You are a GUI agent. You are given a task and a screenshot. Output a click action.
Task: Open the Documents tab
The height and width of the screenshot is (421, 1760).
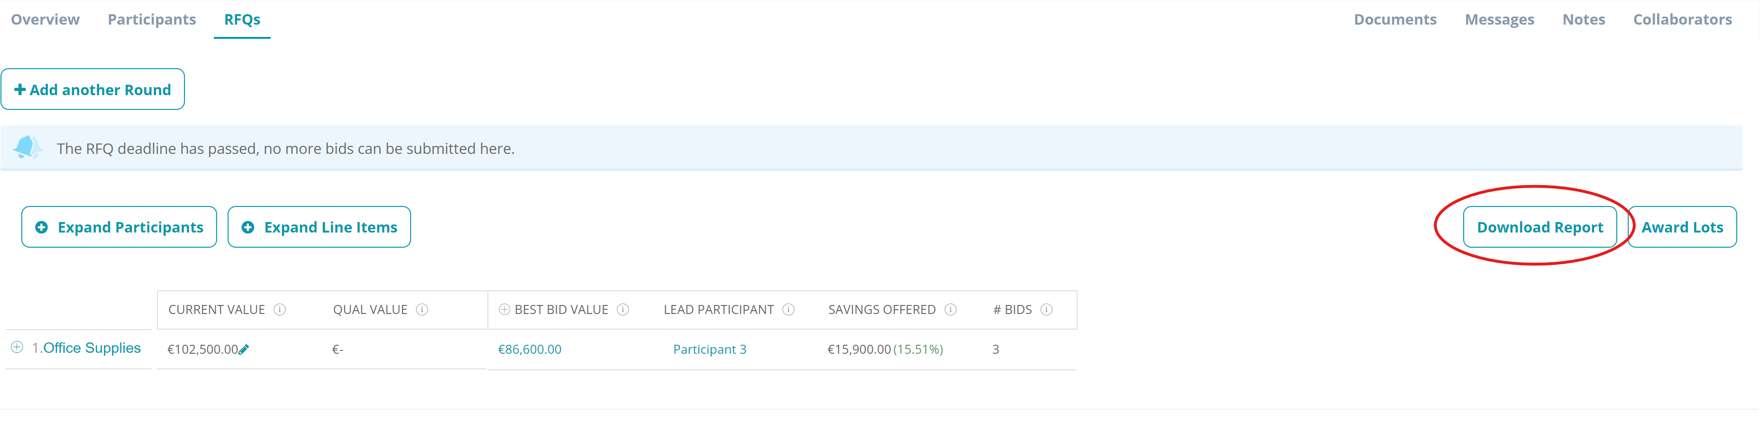[1395, 19]
